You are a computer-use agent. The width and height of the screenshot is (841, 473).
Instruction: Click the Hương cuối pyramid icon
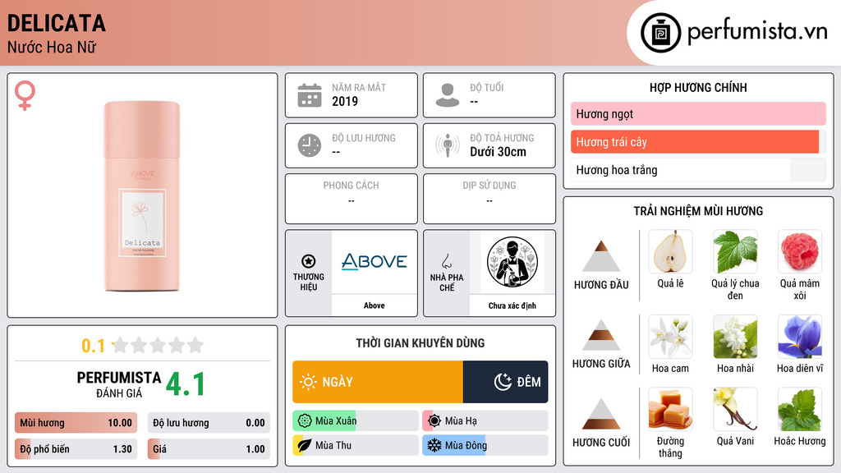(x=601, y=414)
